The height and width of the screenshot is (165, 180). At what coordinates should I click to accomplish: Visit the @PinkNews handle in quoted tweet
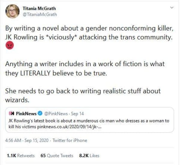click(x=55, y=114)
